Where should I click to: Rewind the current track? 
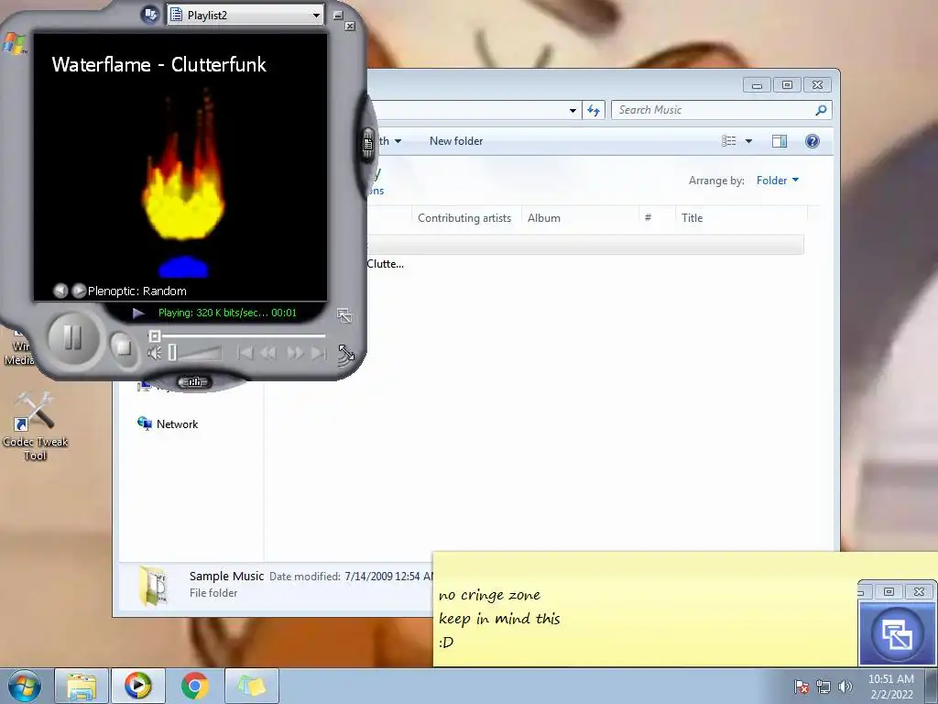(268, 353)
